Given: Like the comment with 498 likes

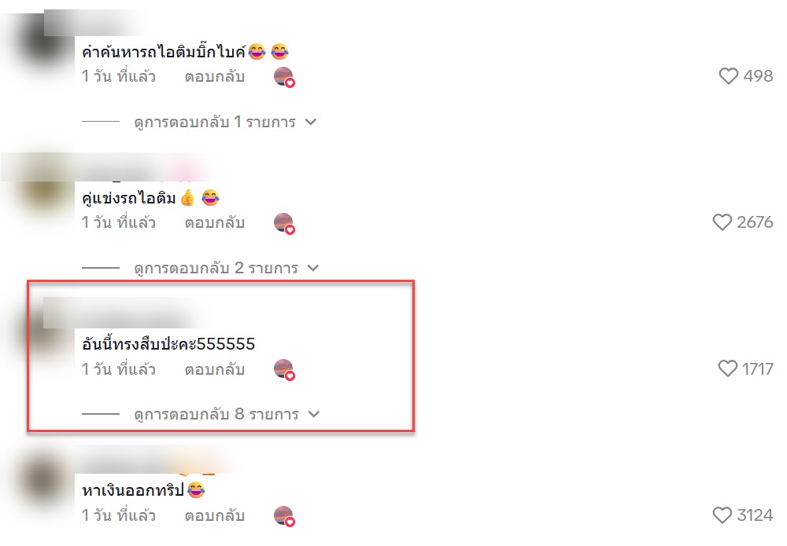Looking at the screenshot, I should [728, 76].
